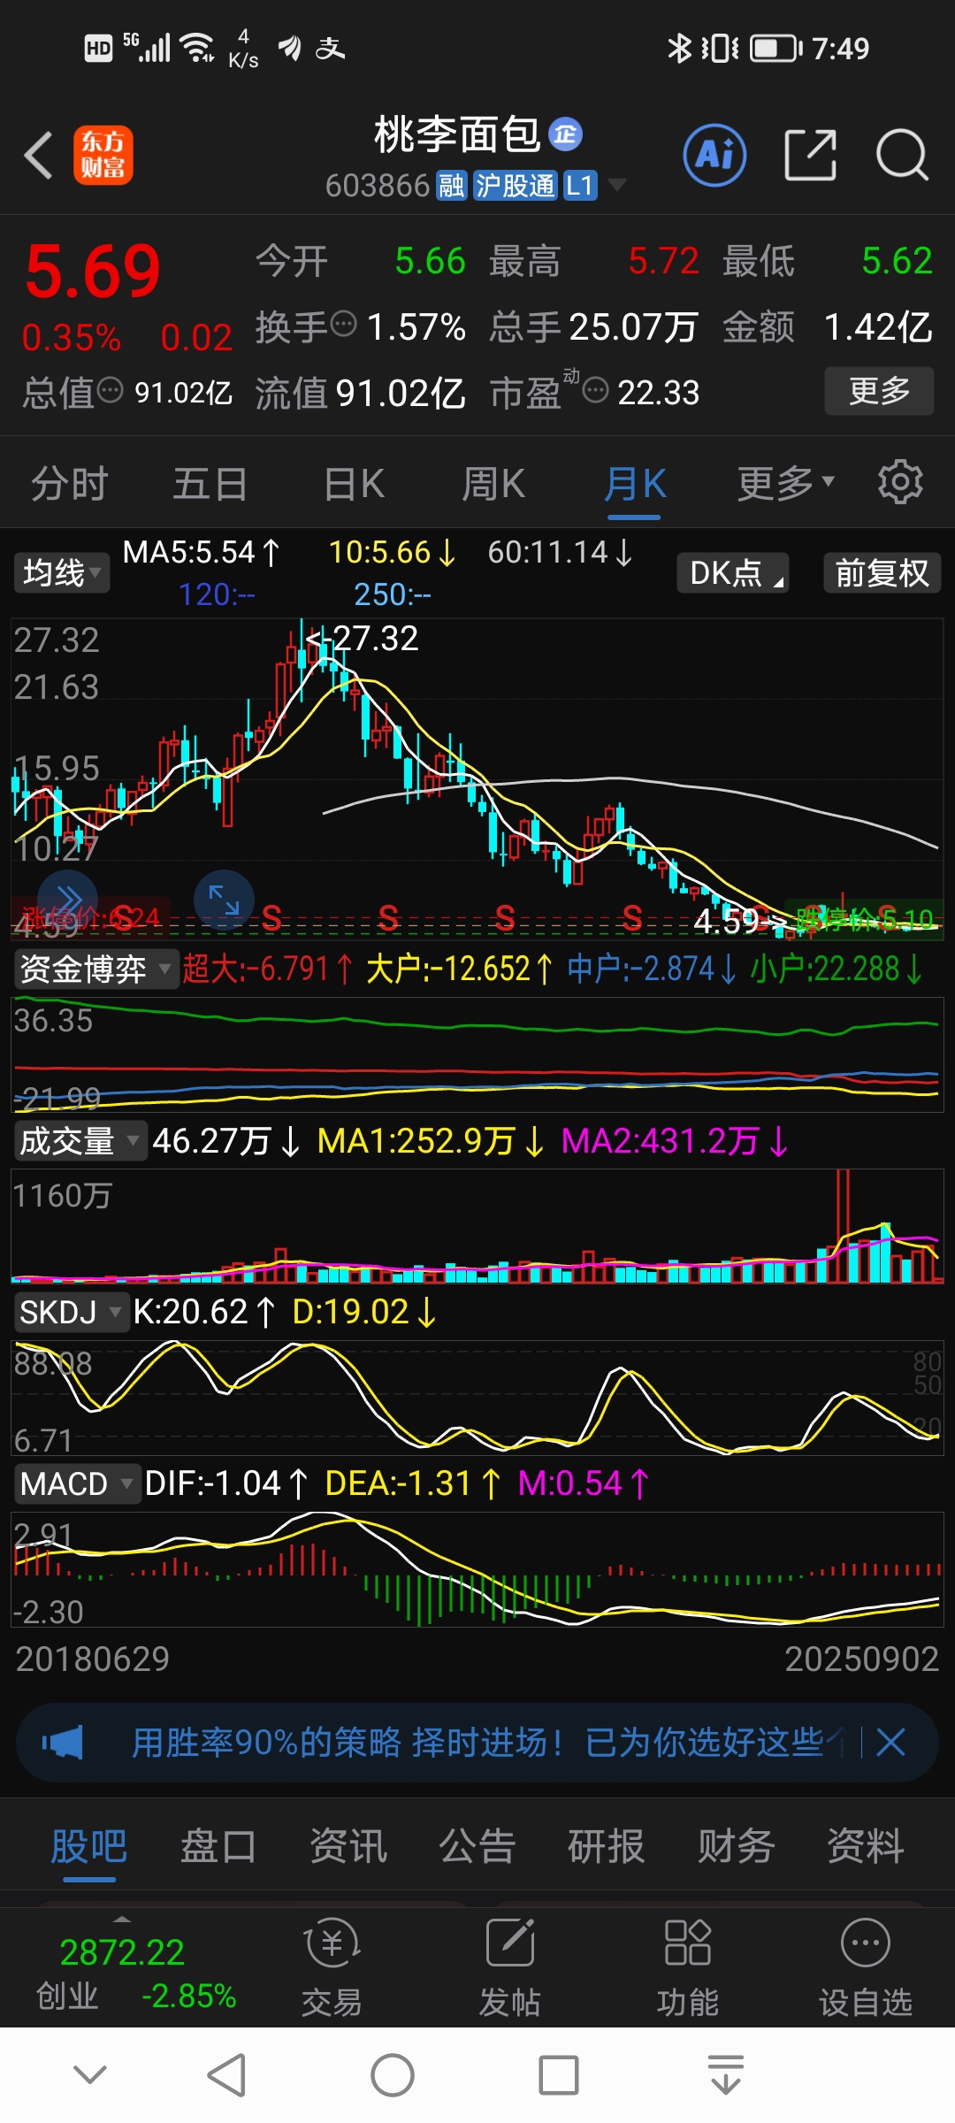Open the 财务 tab
Screen dimensions: 955x2123
pos(737,1847)
